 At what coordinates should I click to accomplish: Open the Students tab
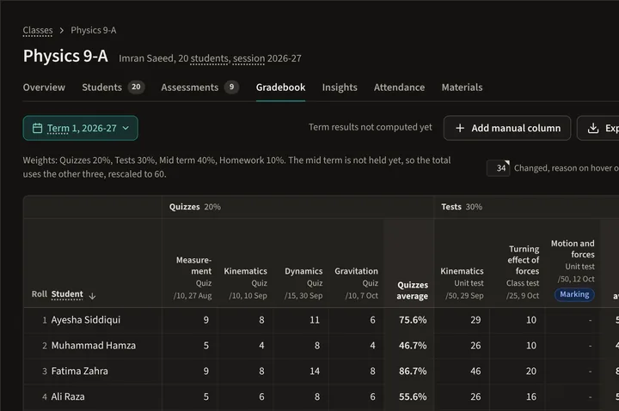pos(113,88)
